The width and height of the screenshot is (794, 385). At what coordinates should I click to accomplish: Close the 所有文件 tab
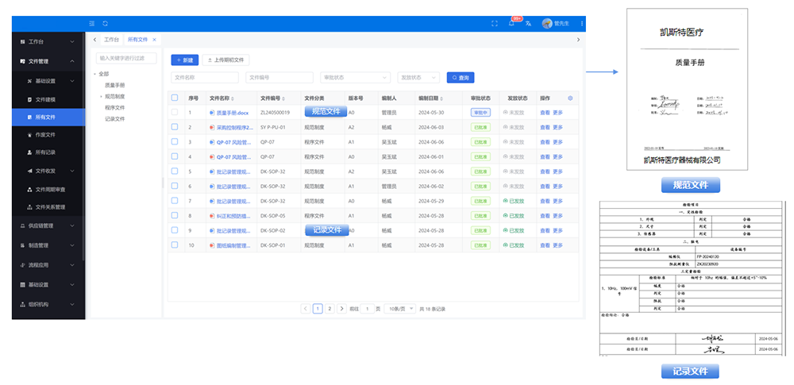click(155, 40)
